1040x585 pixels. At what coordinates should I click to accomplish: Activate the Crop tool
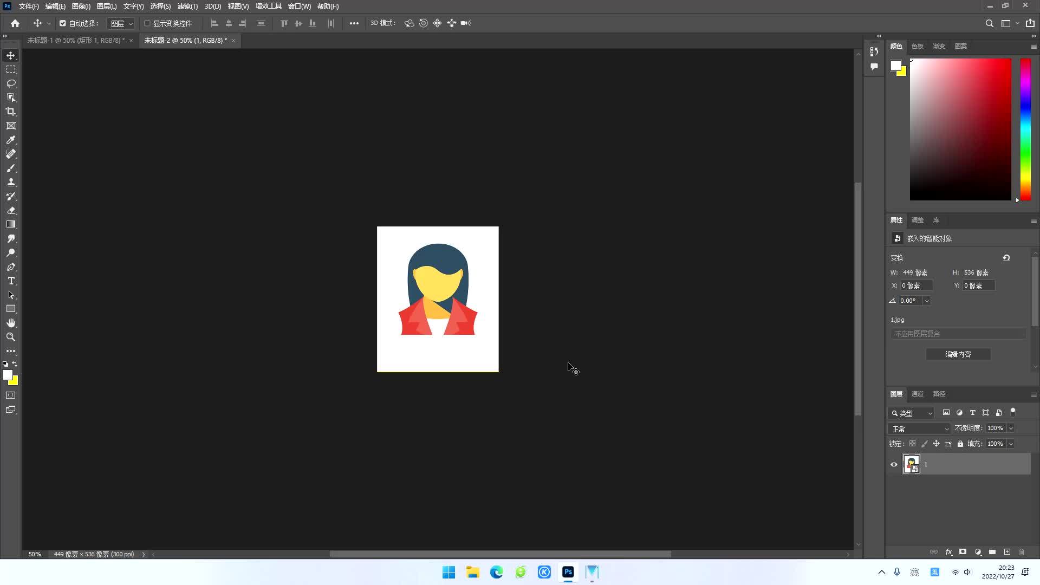point(11,112)
